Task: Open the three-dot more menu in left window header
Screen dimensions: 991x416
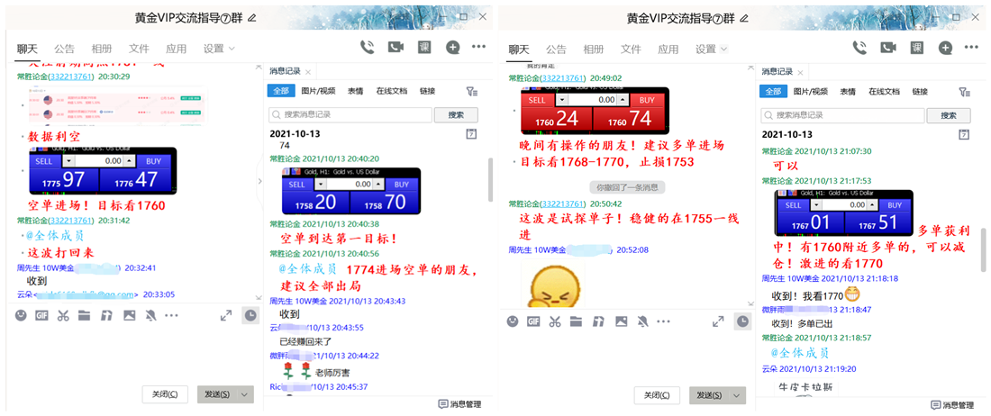Action: point(478,47)
